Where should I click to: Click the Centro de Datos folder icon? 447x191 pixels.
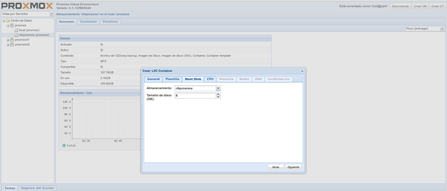tap(8, 21)
